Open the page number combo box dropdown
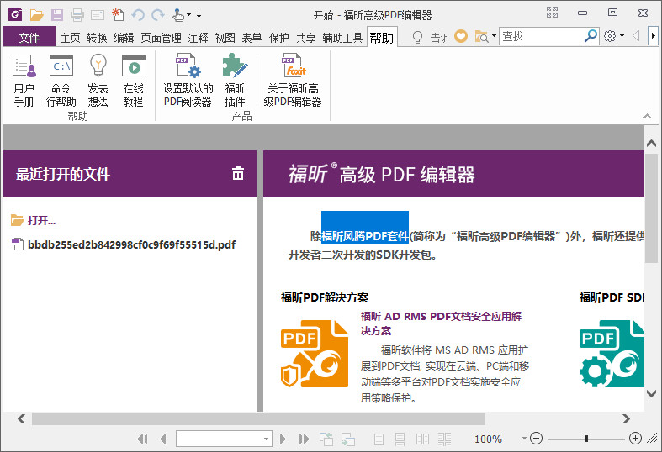This screenshot has width=662, height=452. pos(266,439)
